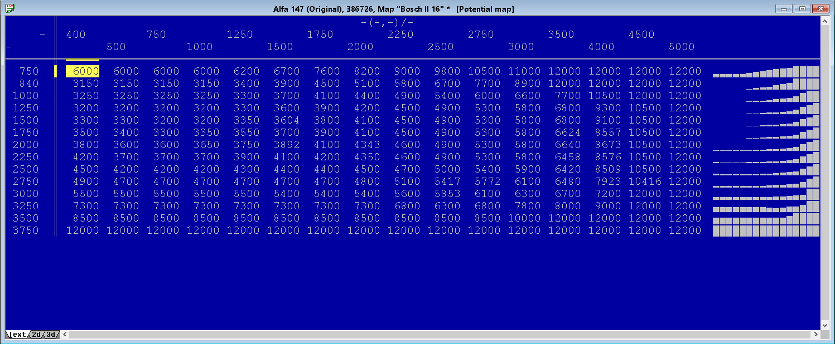Select cell value 5900 in row 2500
The image size is (835, 344).
528,169
